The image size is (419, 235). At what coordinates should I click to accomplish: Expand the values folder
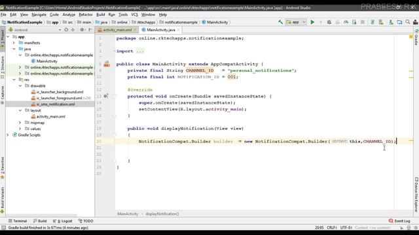point(20,129)
